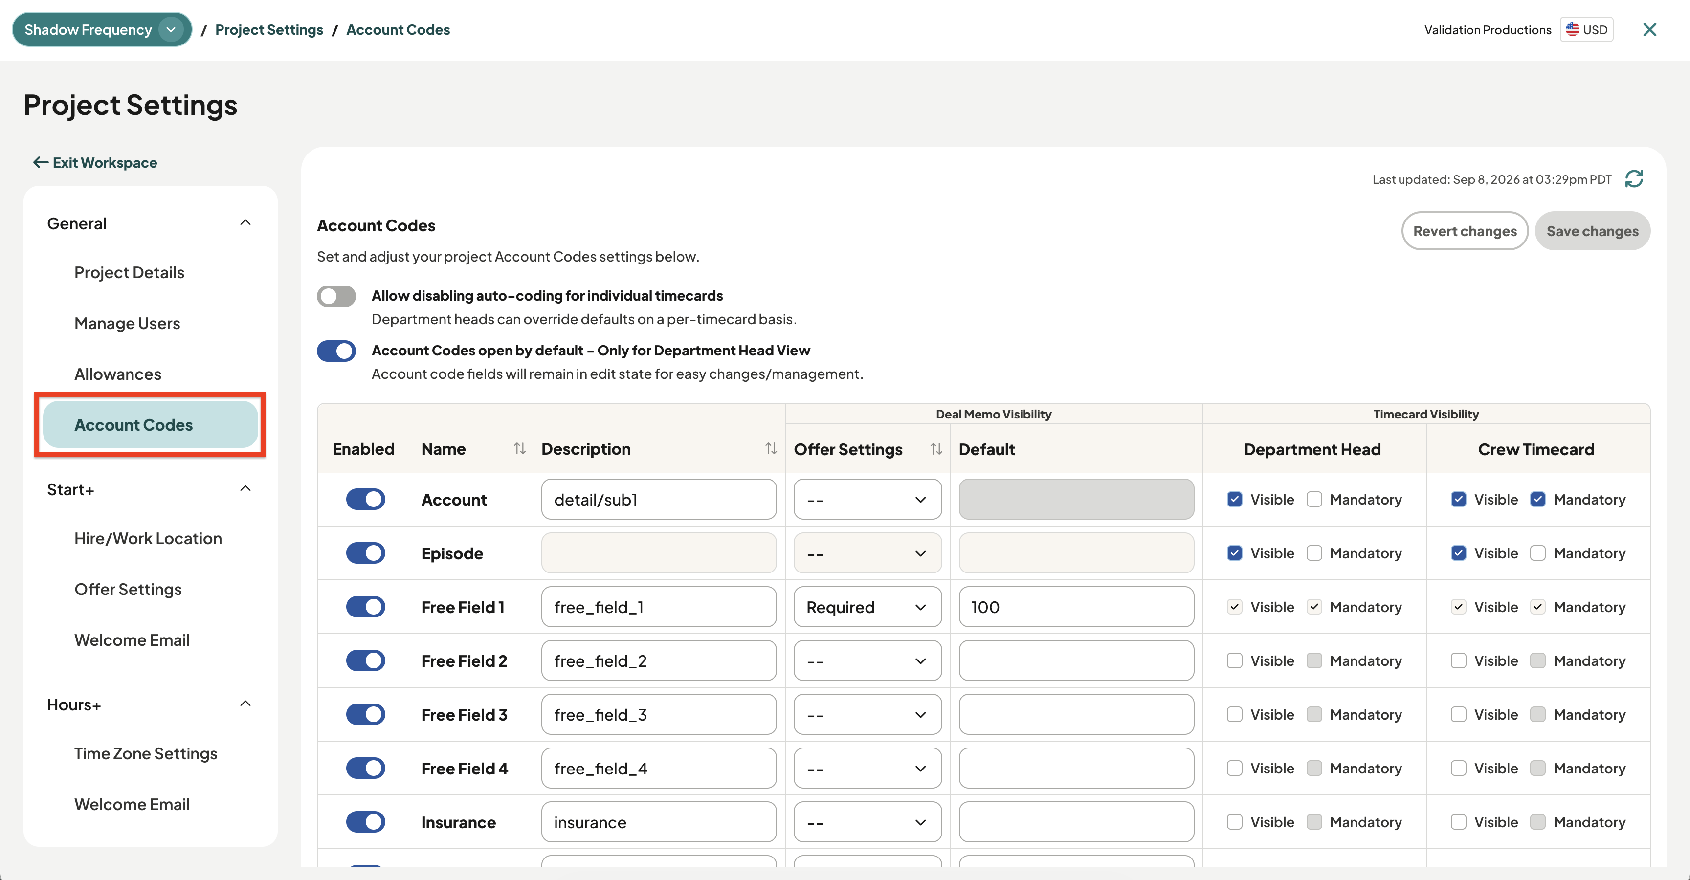Close the settings with the X icon

click(x=1649, y=29)
